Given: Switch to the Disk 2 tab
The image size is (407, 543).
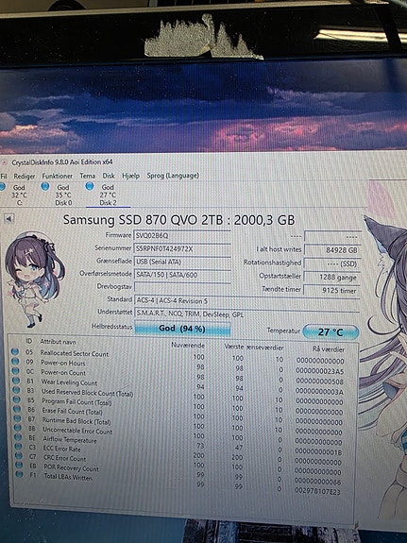Looking at the screenshot, I should tap(108, 195).
